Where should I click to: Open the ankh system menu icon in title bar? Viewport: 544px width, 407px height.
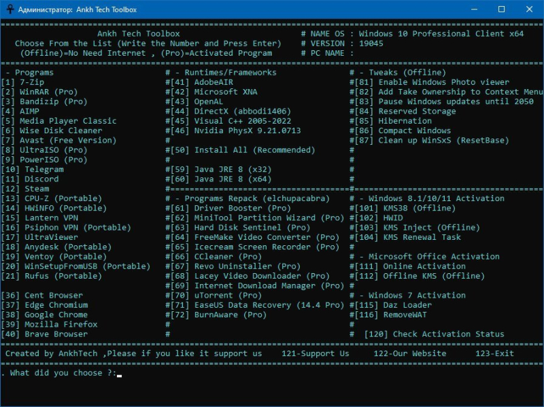click(x=10, y=10)
